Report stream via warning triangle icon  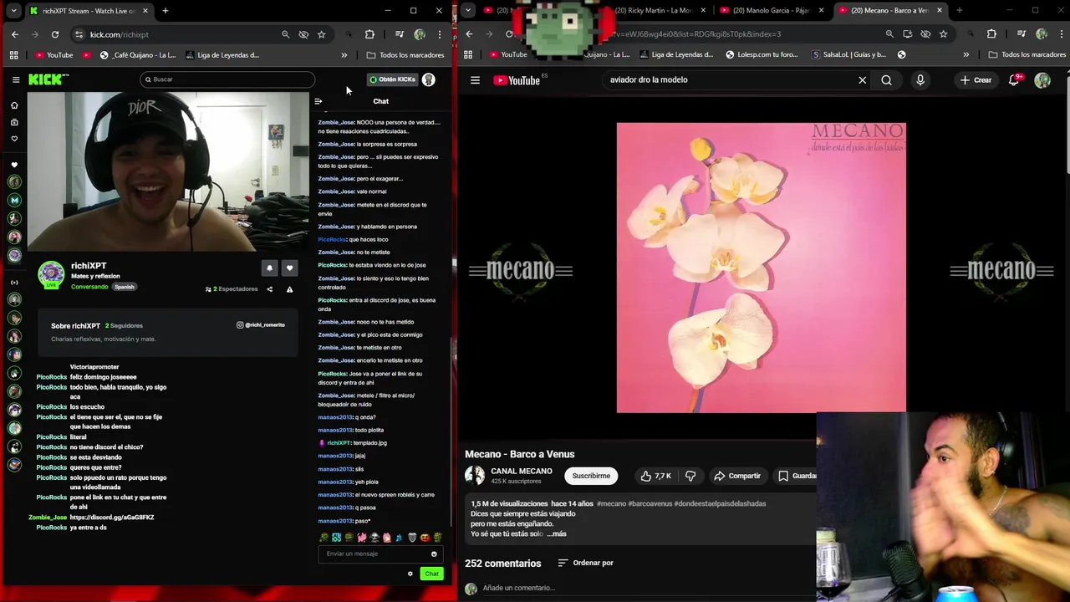(x=289, y=289)
